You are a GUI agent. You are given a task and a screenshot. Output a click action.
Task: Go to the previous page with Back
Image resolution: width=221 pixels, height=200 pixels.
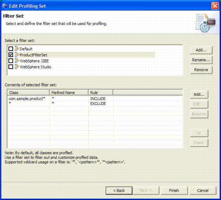pyautogui.click(x=119, y=190)
